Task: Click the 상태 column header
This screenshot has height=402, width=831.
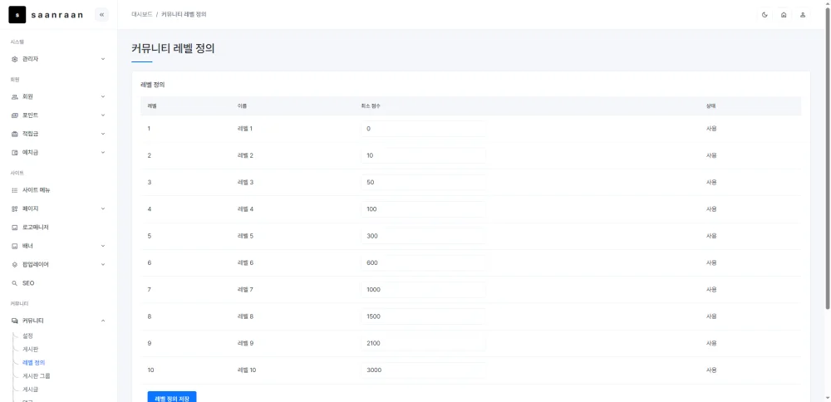Action: (x=711, y=106)
